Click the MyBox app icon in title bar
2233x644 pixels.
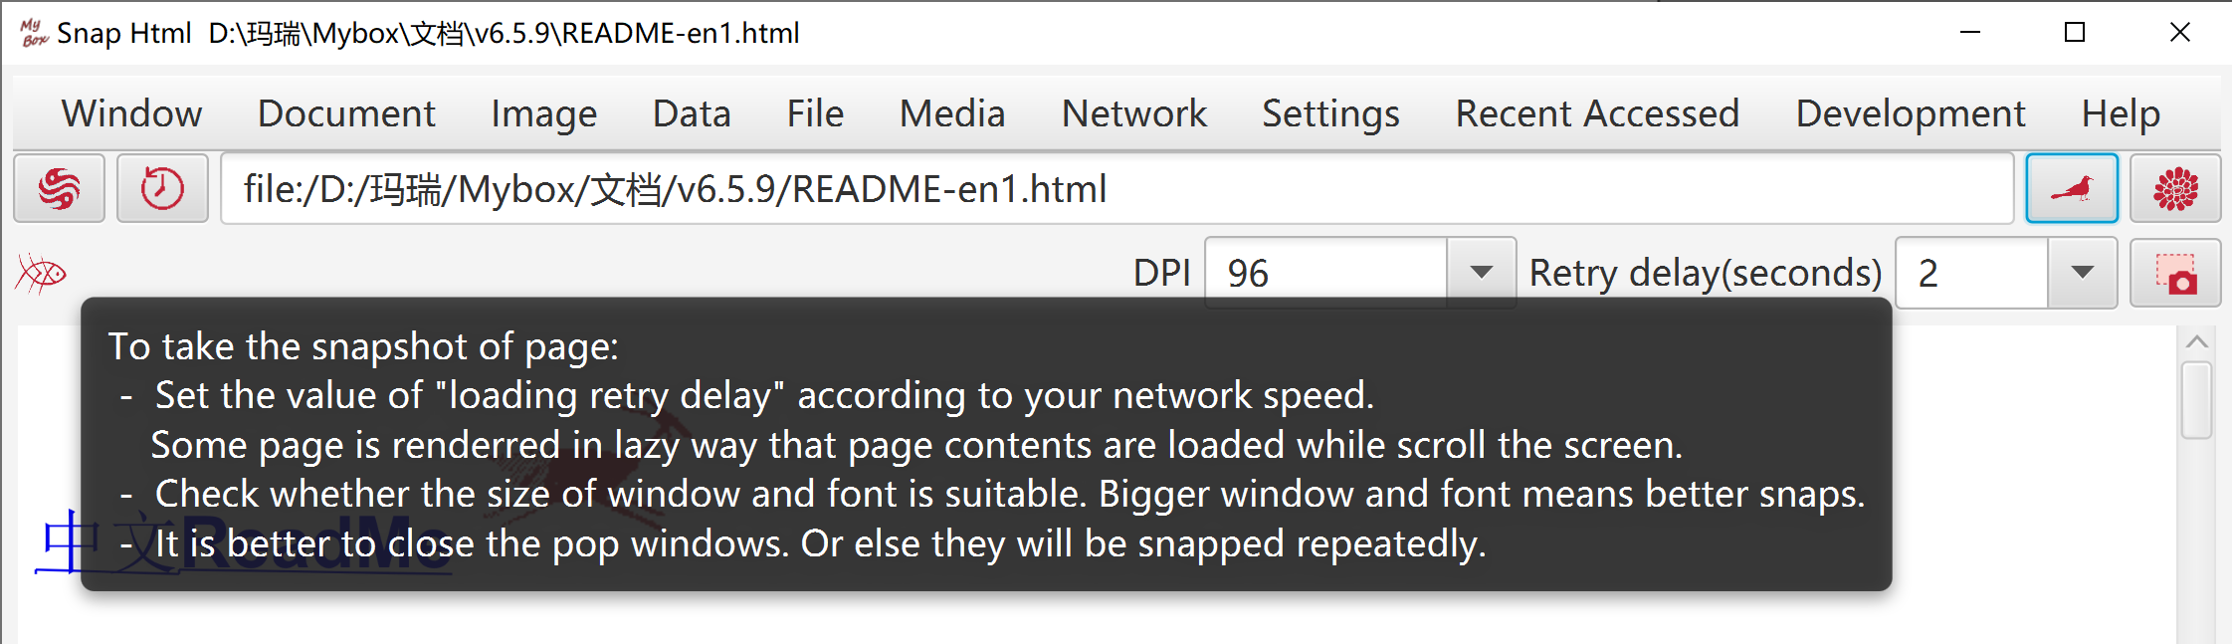34,33
